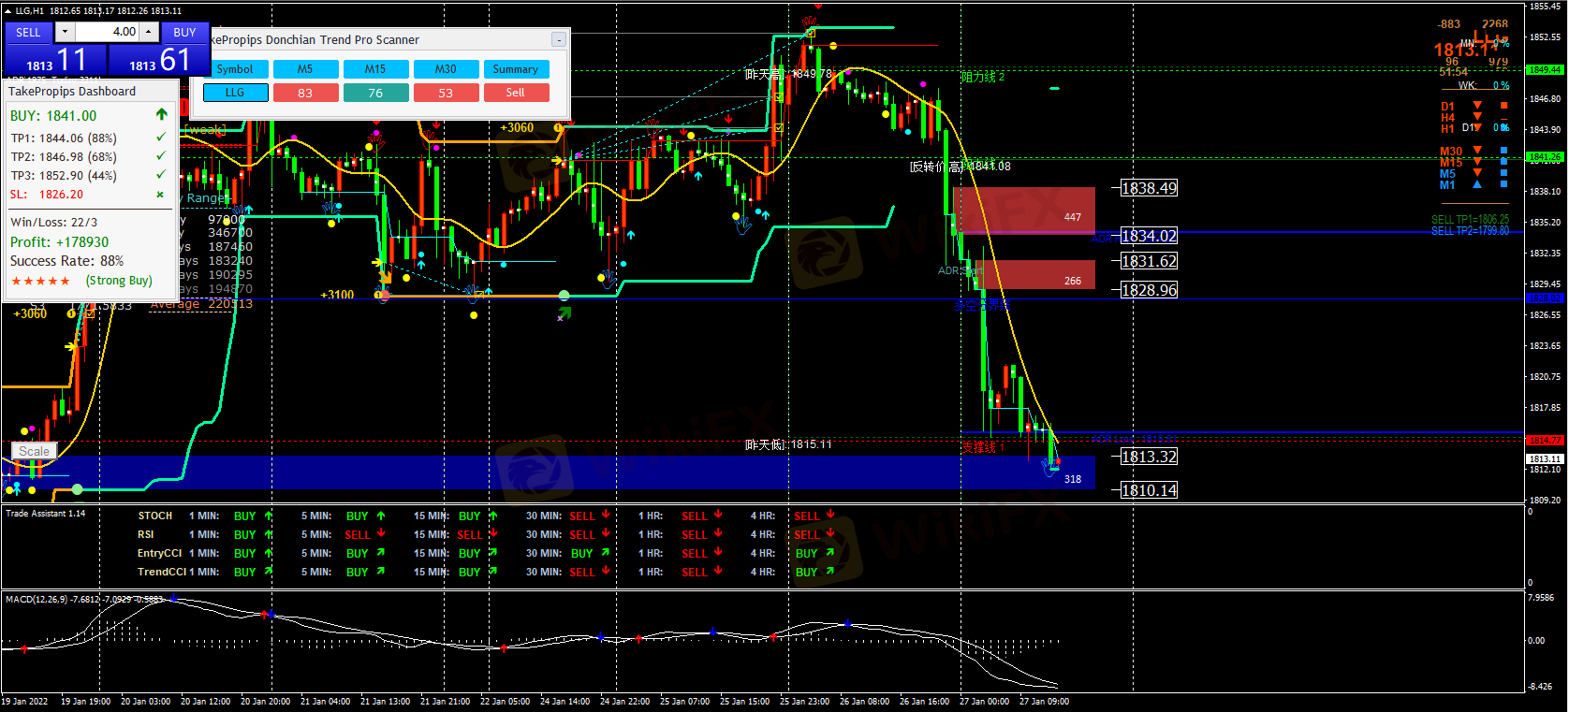Click the SELL button in one-click trading panel

pyautogui.click(x=28, y=32)
